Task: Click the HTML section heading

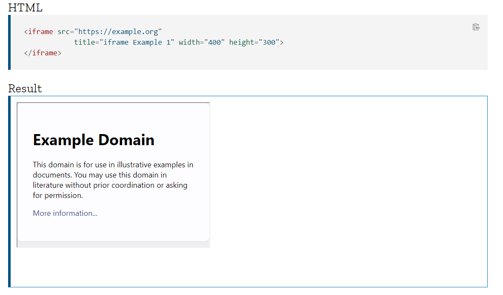Action: click(26, 7)
